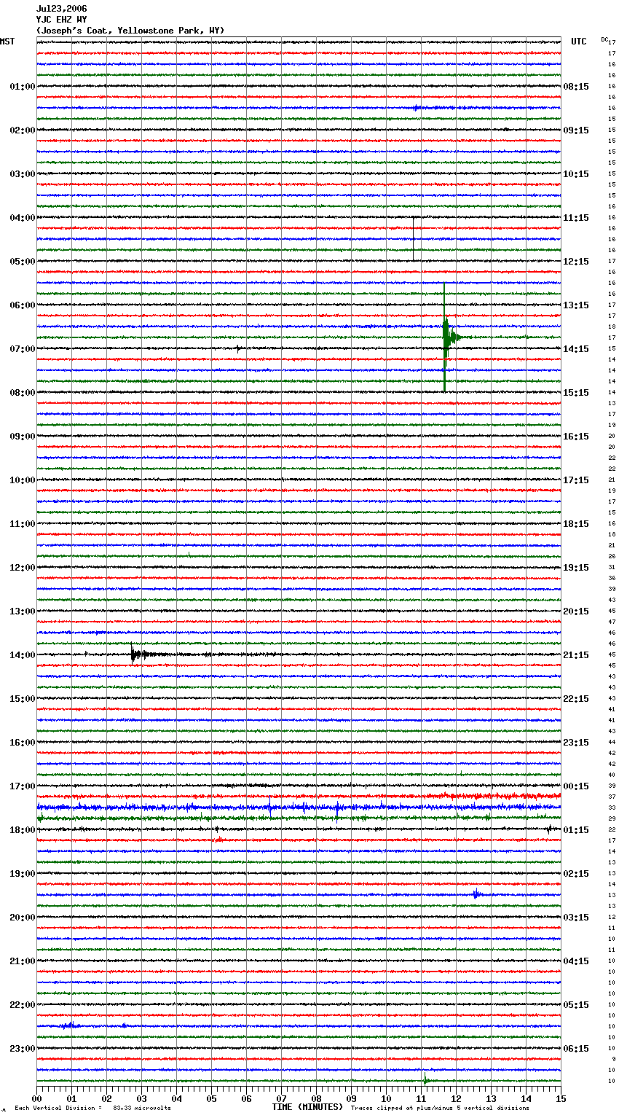The width and height of the screenshot is (619, 1118).
Task: Click the DC value 29
Action: click(612, 819)
